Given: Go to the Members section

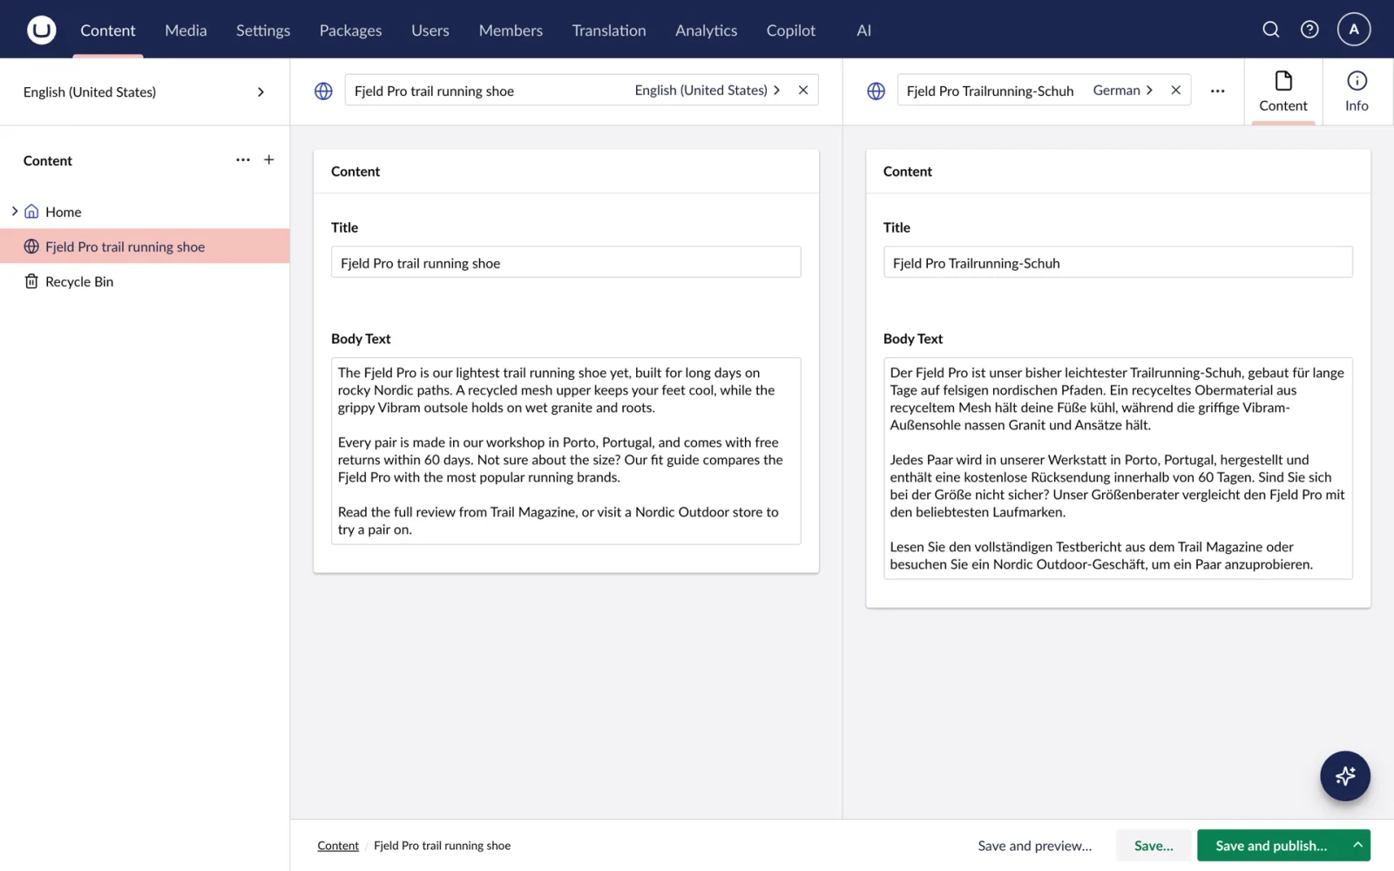Looking at the screenshot, I should tap(511, 30).
